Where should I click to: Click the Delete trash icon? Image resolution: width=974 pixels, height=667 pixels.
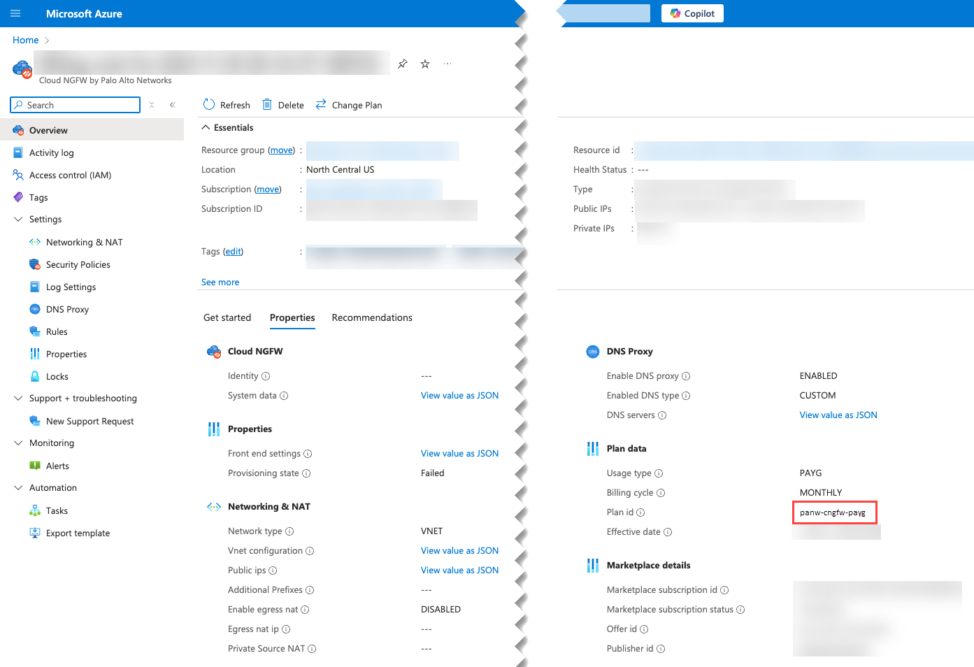(267, 105)
